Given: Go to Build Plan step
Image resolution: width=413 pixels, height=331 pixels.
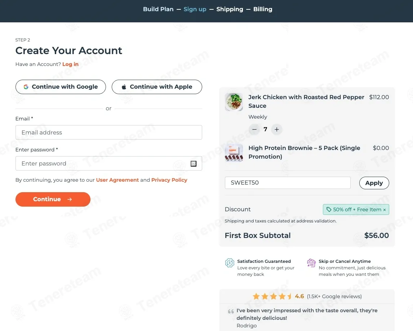Looking at the screenshot, I should (x=158, y=9).
